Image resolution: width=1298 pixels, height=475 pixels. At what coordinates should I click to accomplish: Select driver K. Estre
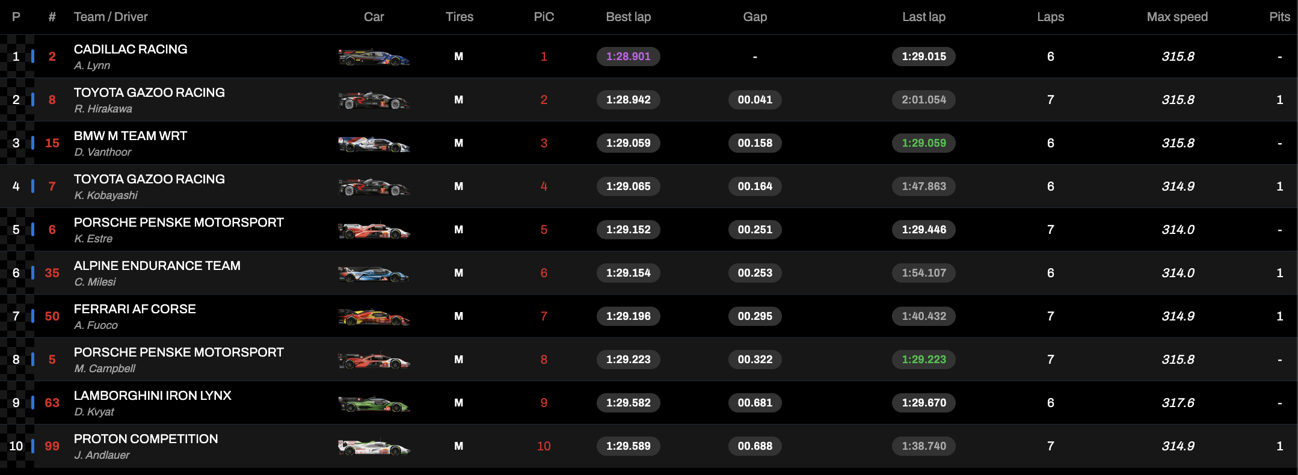click(x=93, y=239)
